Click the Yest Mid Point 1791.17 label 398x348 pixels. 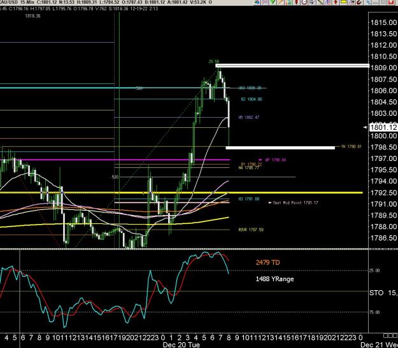coord(295,203)
